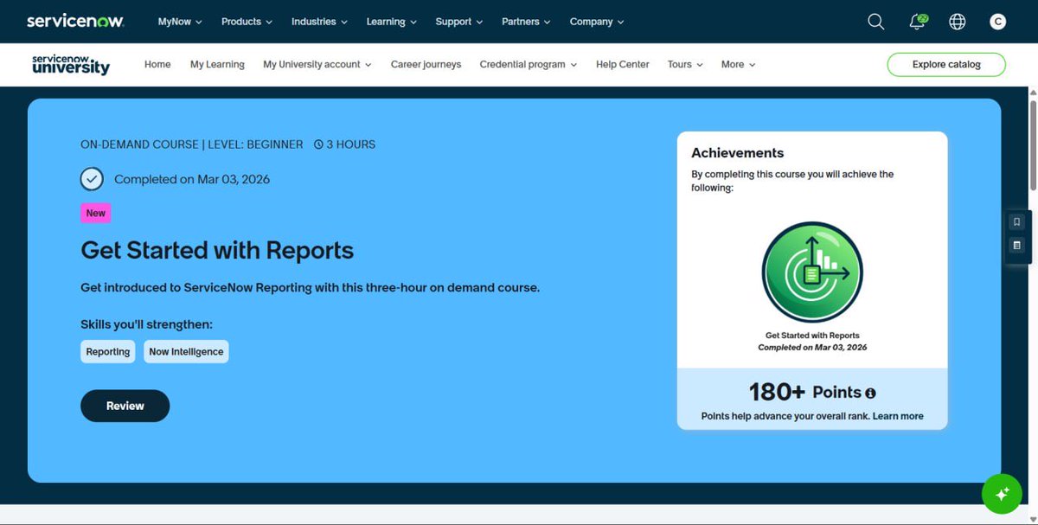Click 'ON-DEMAND COURSE | LEVEL: BEGINNER' text

coord(192,144)
